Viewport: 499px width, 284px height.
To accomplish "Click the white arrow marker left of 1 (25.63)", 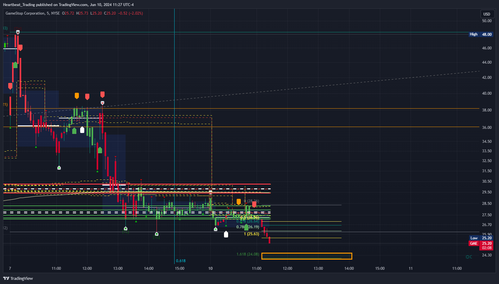I will coord(226,234).
